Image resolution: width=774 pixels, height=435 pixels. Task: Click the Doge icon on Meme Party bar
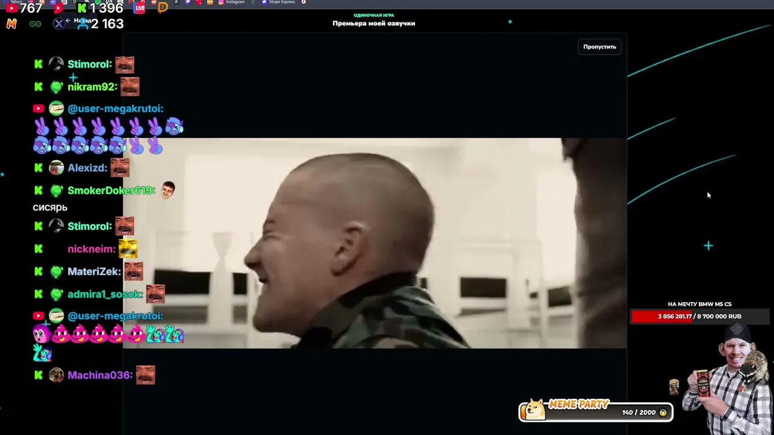(535, 410)
